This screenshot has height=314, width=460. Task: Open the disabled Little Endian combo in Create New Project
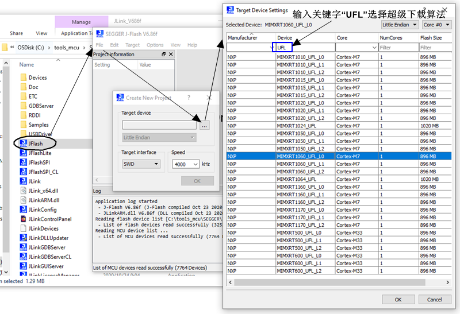[x=159, y=138]
